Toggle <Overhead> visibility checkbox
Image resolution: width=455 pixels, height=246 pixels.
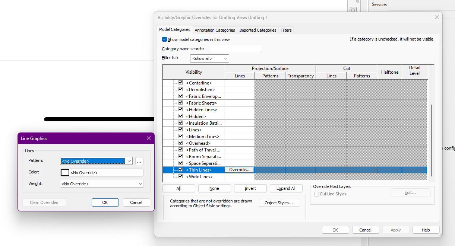pyautogui.click(x=180, y=143)
